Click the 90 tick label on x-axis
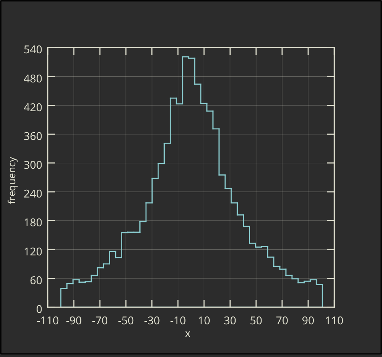The width and height of the screenshot is (382, 357). coord(307,320)
